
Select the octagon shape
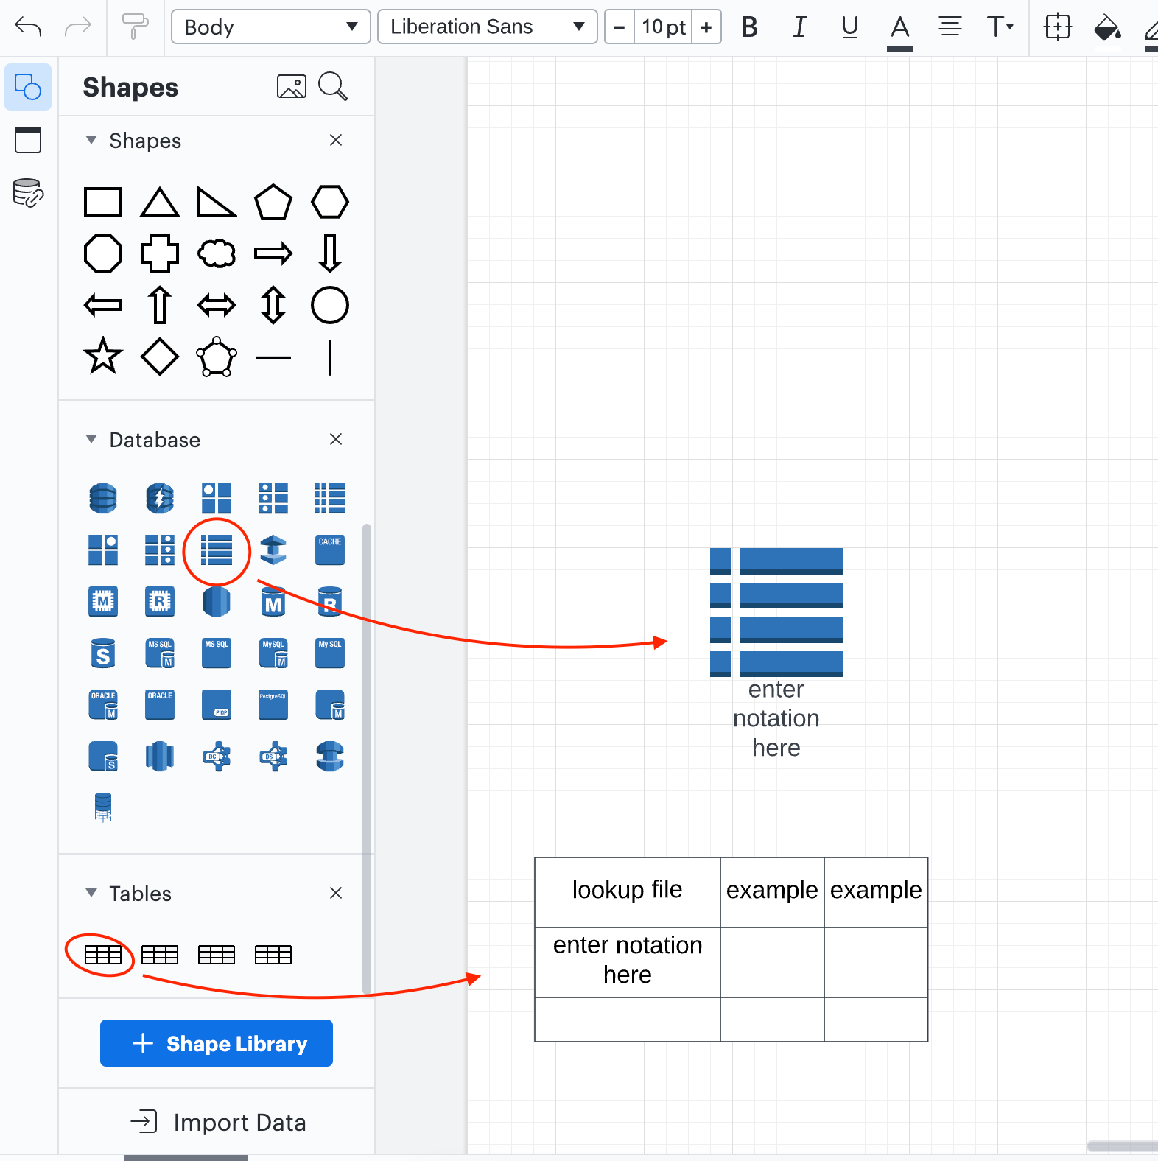click(x=103, y=253)
